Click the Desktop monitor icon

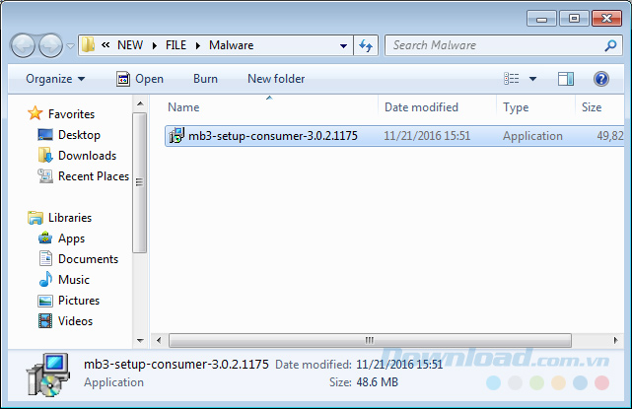pos(45,134)
